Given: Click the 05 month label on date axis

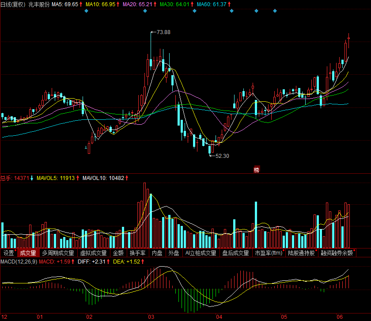Looking at the screenshot, I should [284, 317].
